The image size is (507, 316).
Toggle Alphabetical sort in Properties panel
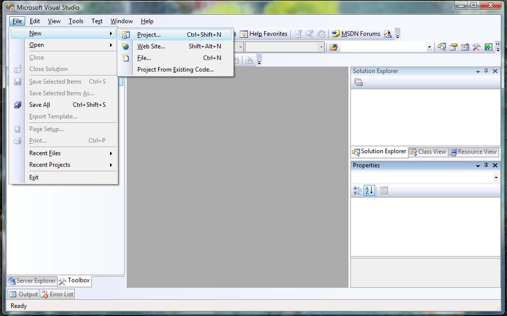point(369,191)
